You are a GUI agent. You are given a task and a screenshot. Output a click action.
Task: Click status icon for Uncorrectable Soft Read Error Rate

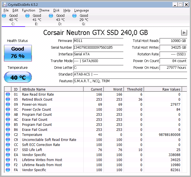pyautogui.click(x=8, y=140)
